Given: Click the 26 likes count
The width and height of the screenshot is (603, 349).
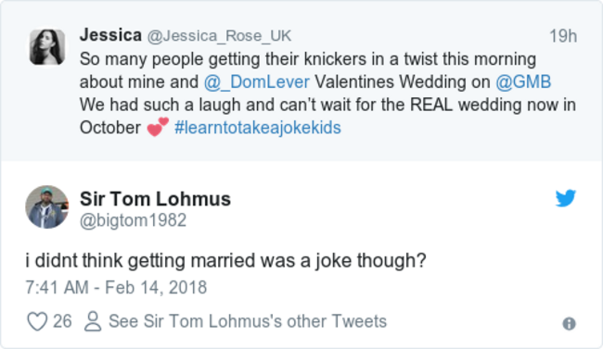Looking at the screenshot, I should click(x=62, y=321).
